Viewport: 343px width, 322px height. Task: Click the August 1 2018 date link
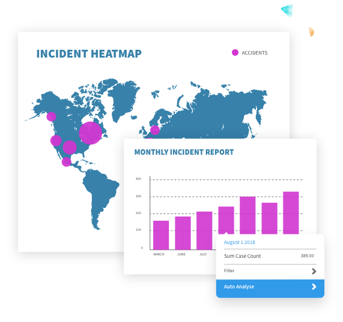pyautogui.click(x=239, y=242)
